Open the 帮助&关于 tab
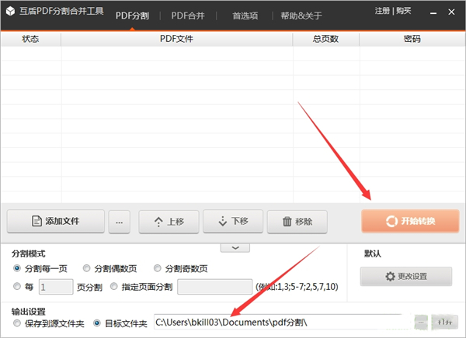 tap(301, 13)
